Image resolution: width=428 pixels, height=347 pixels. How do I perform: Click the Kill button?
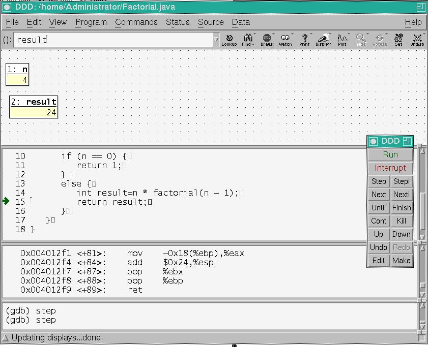pyautogui.click(x=401, y=221)
